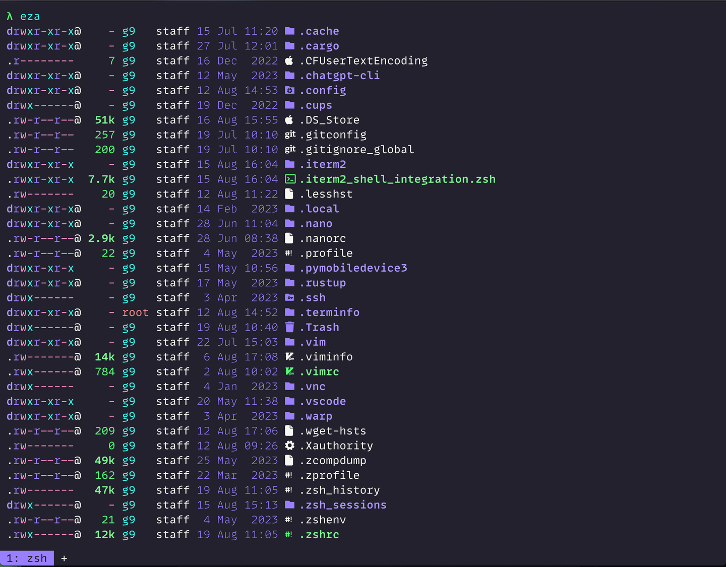Click the terminal icon next to .iterm2_shell_integration.zsh

pyautogui.click(x=290, y=179)
